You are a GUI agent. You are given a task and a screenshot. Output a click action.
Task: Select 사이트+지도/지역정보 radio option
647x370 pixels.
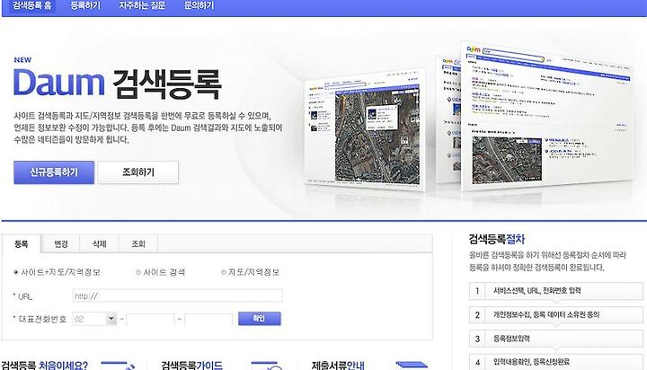16,272
